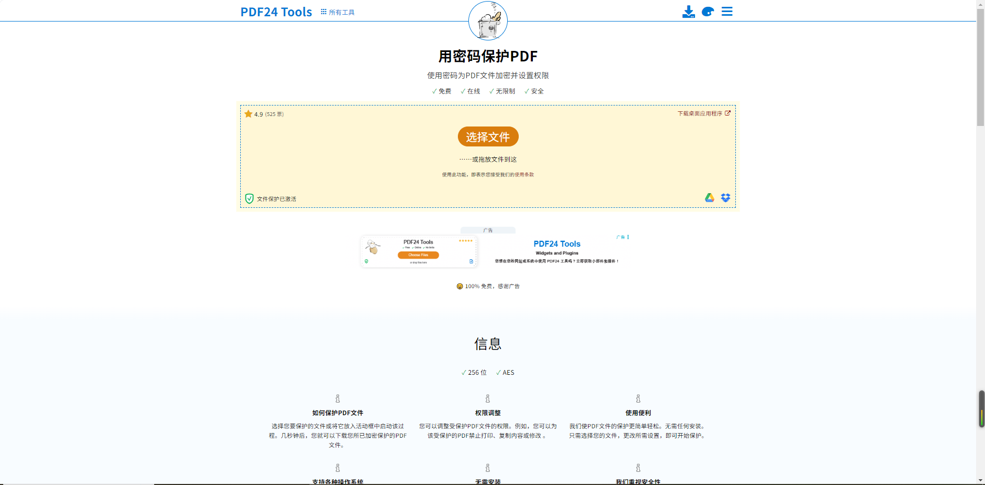The image size is (985, 485).
Task: Click the gold star rating icon
Action: click(x=249, y=114)
